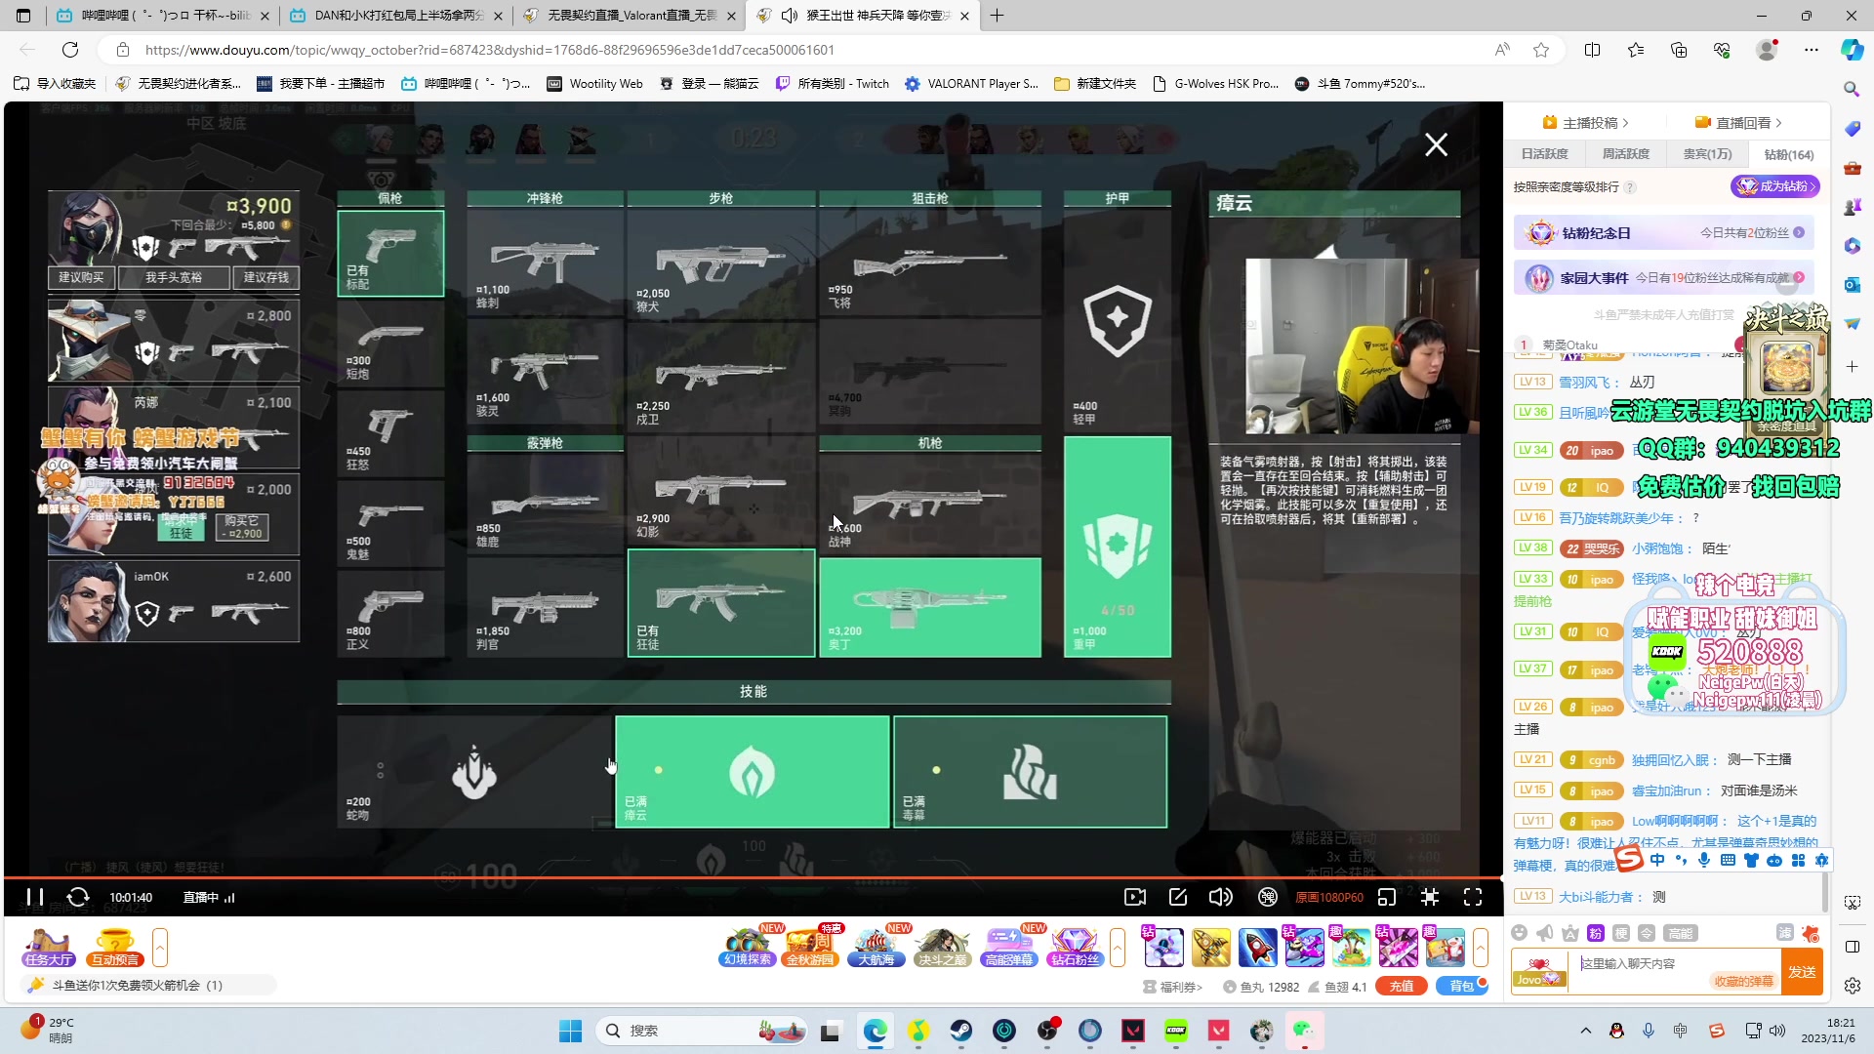Click the 充值 recharge button
Viewport: 1874px width, 1054px height.
[1402, 987]
